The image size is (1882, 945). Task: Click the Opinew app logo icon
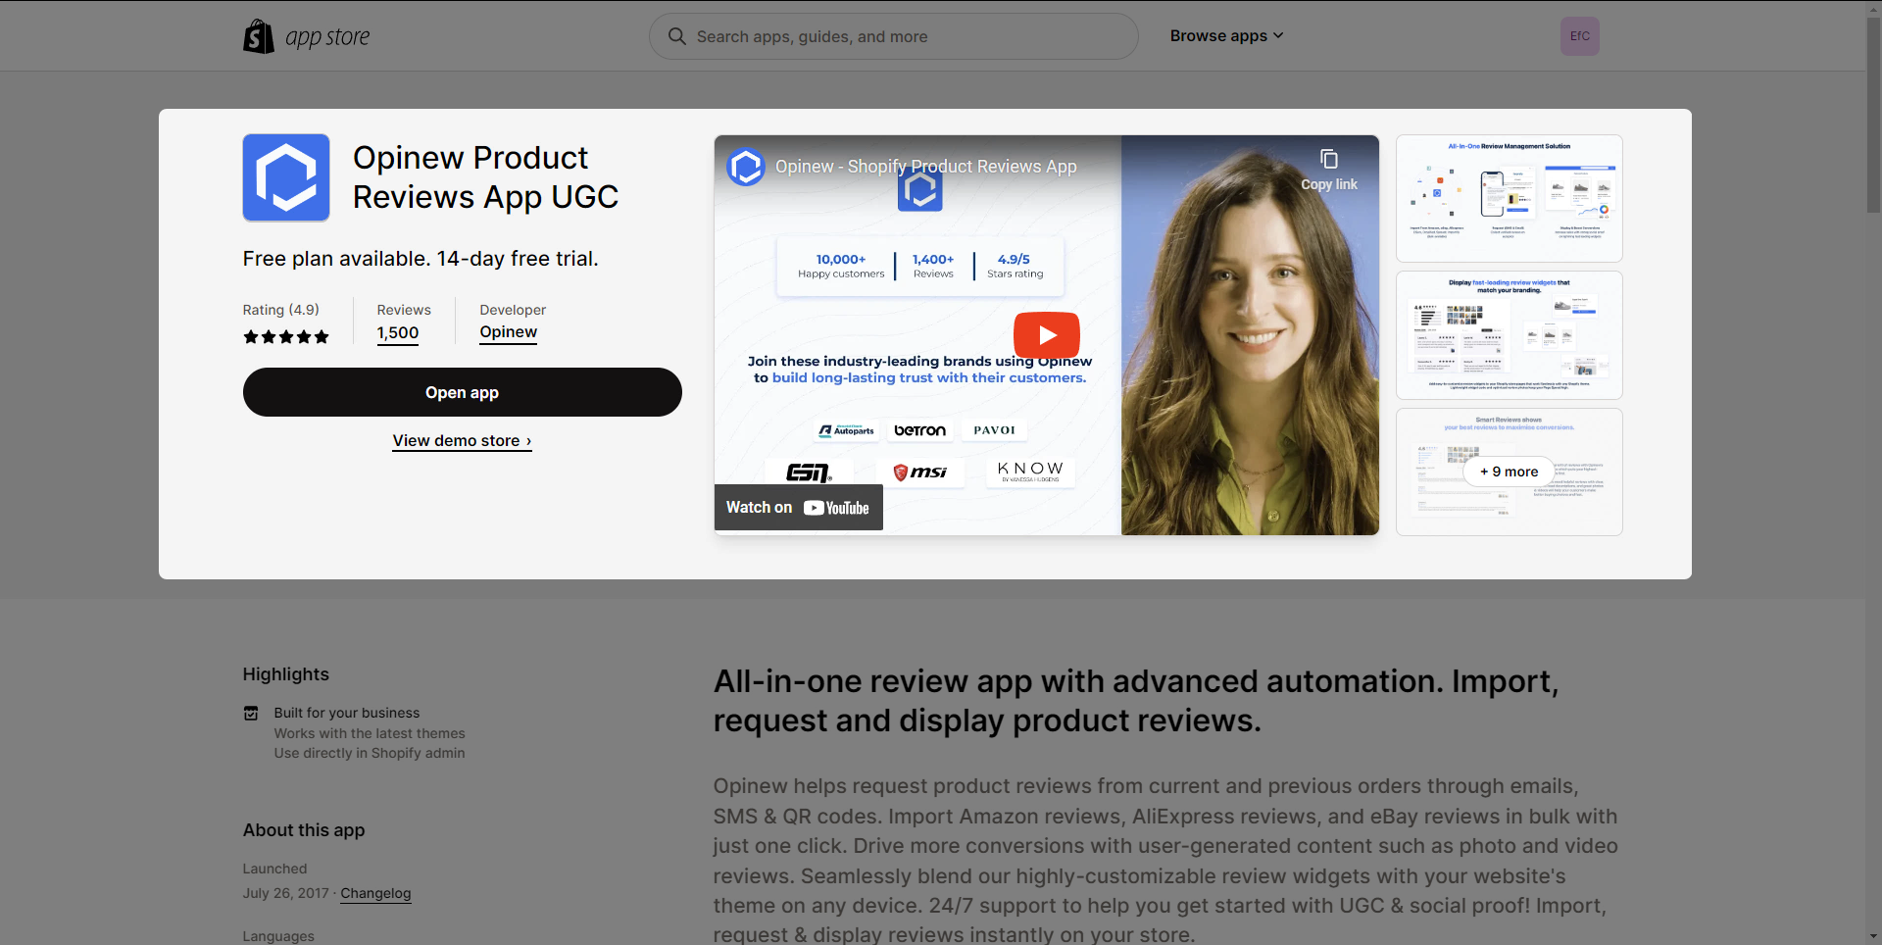(x=286, y=177)
